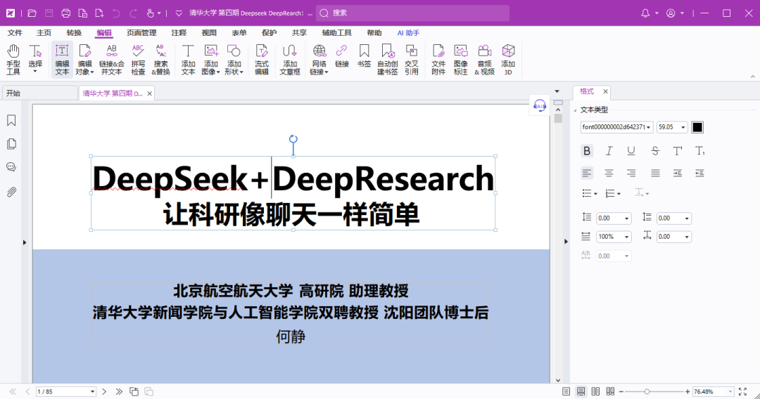The height and width of the screenshot is (399, 760).
Task: Set text alignment to right
Action: pos(631,173)
